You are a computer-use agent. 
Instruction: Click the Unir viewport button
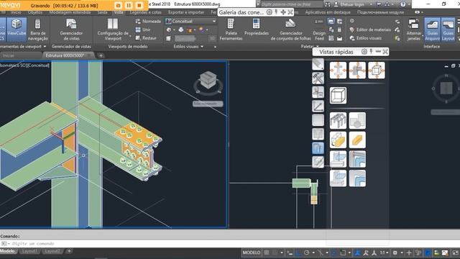(x=143, y=29)
